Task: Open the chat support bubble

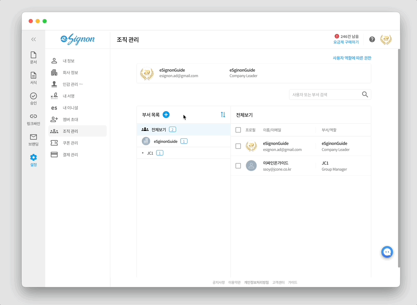Action: pyautogui.click(x=387, y=252)
